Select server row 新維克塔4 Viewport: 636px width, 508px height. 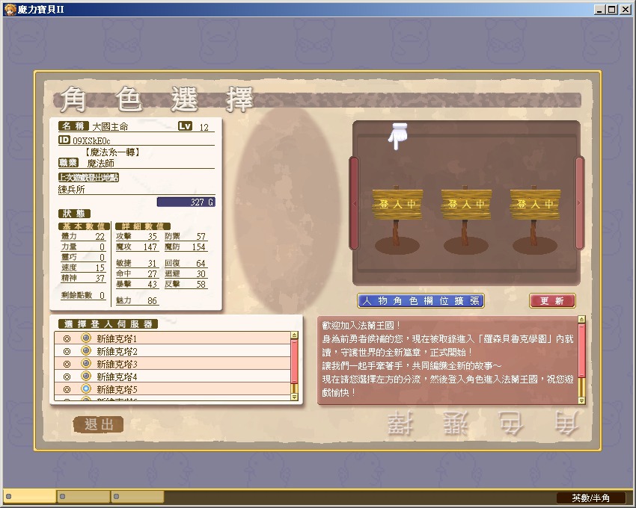(172, 377)
